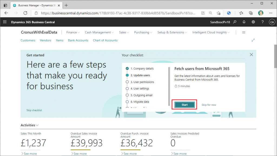This screenshot has width=277, height=156.
Task: Open the Purchasing menu
Action: [143, 32]
